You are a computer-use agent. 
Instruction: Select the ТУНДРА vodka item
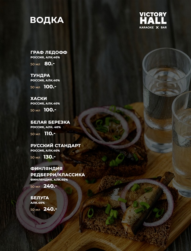click(x=40, y=75)
